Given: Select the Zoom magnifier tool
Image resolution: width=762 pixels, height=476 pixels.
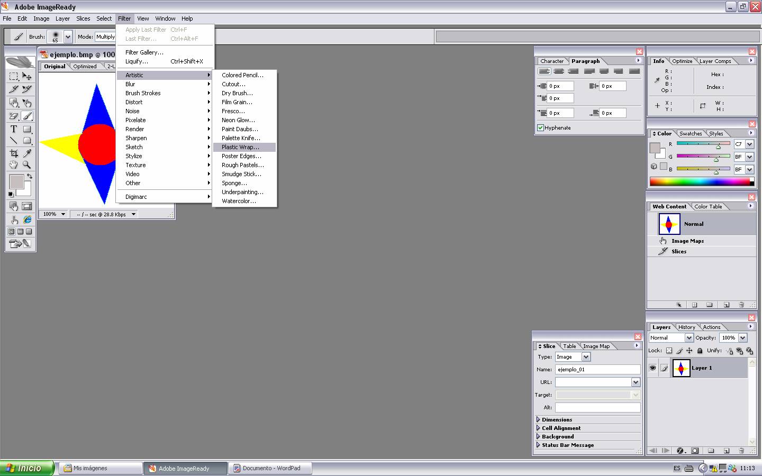Looking at the screenshot, I should (x=27, y=165).
